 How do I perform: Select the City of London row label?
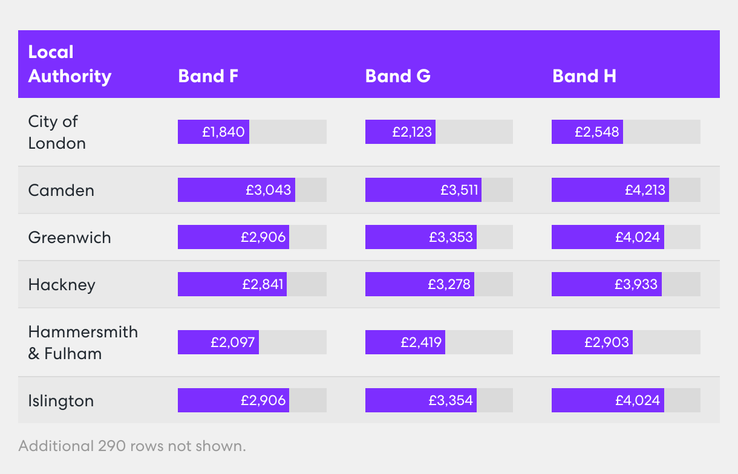click(57, 132)
